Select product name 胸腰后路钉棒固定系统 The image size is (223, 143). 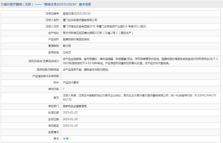pos(76,39)
